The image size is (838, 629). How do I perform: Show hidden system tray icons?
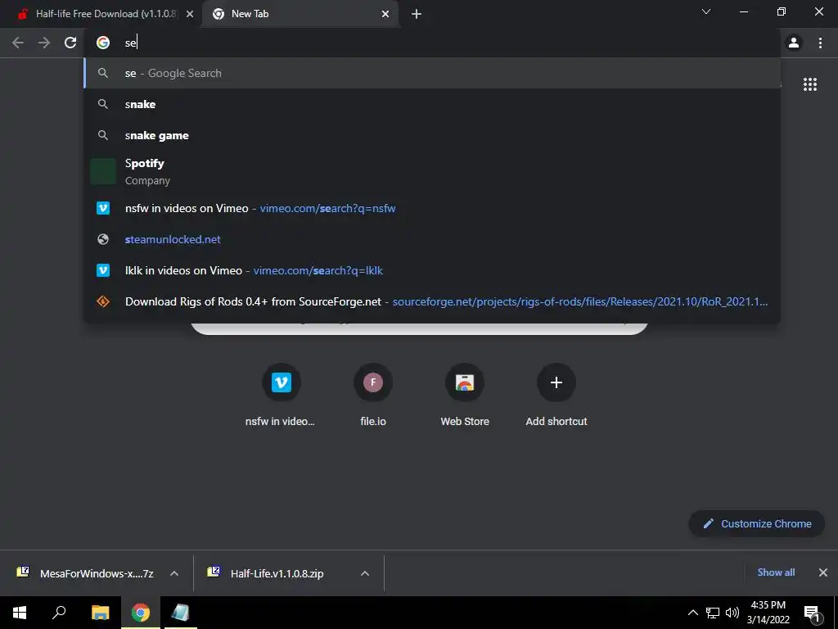point(692,613)
